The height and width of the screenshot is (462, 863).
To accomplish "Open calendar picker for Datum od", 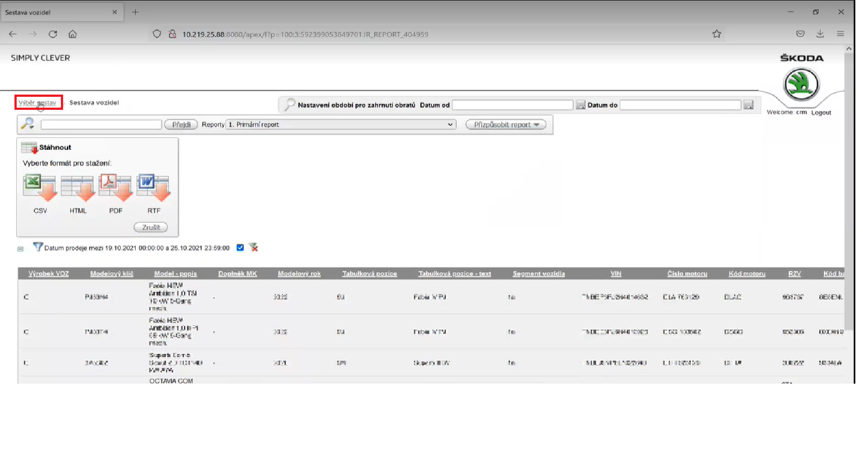I will (580, 105).
